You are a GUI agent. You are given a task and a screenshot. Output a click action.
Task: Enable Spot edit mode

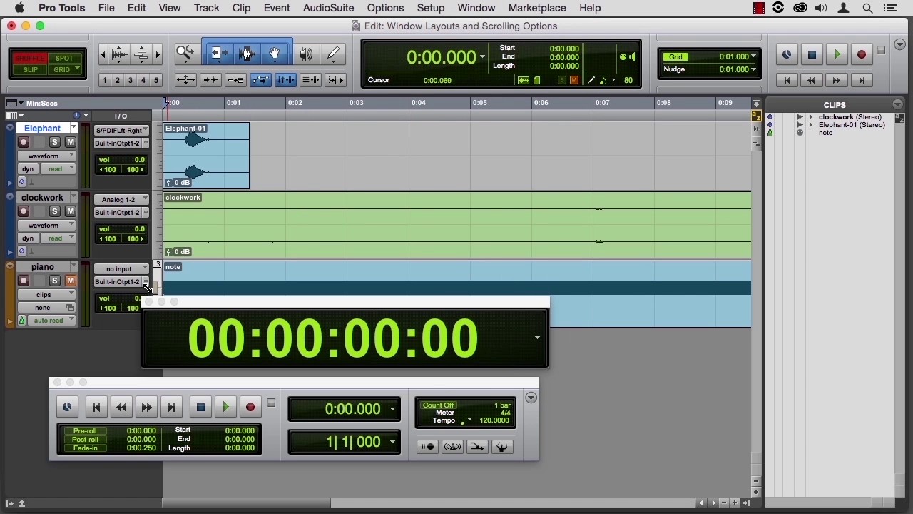(x=64, y=58)
